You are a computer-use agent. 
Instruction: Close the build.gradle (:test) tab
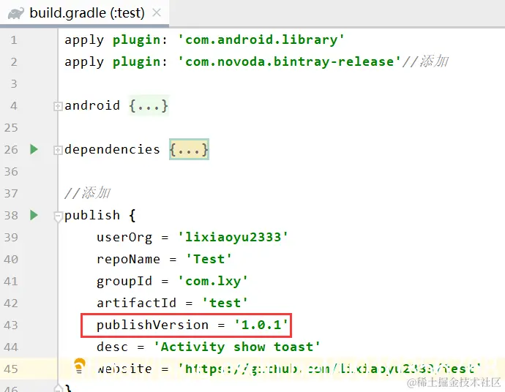(157, 13)
